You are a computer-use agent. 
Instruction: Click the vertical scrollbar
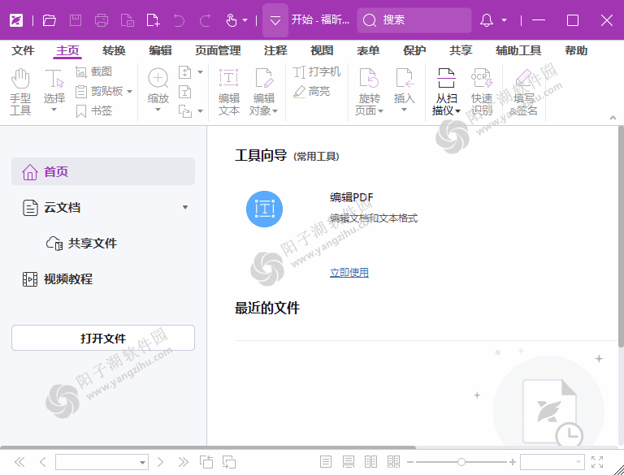pos(621,237)
